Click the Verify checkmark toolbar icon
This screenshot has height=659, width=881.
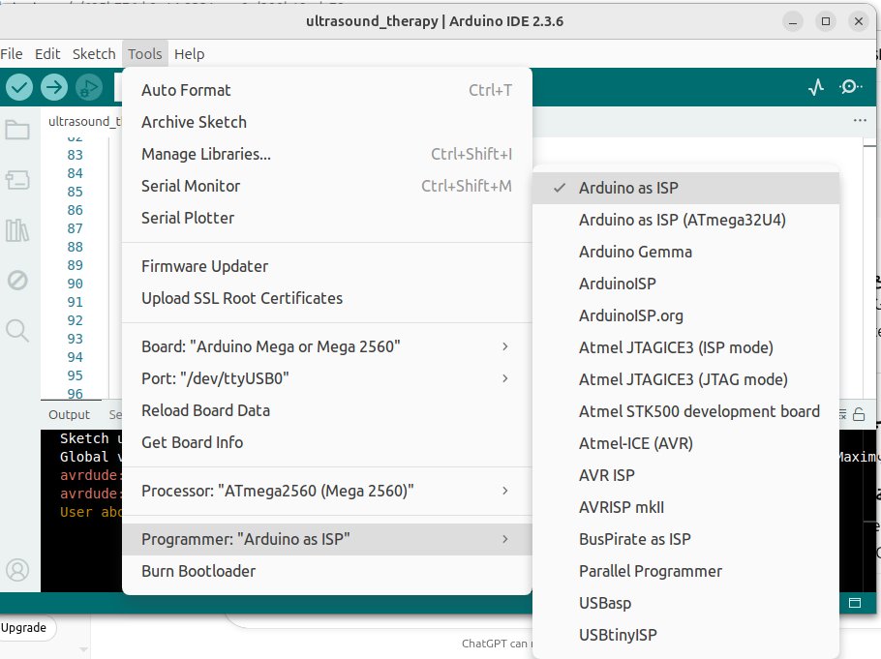[19, 87]
